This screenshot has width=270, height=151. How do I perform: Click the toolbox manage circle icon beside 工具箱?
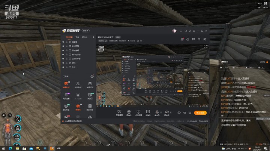tap(92, 76)
